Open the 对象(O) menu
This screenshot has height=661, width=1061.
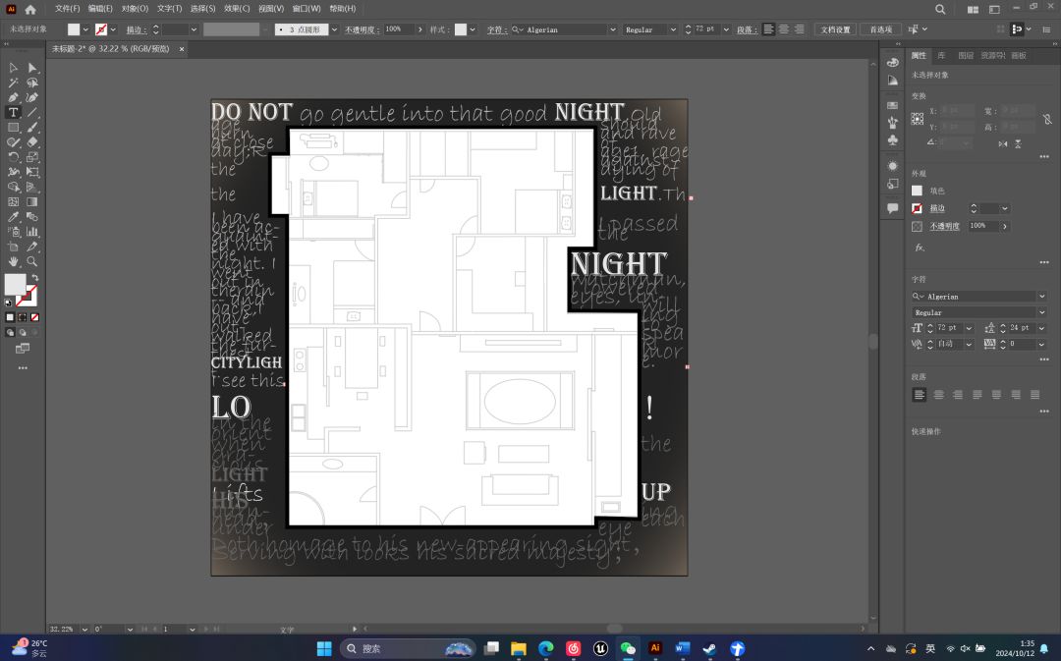[135, 9]
